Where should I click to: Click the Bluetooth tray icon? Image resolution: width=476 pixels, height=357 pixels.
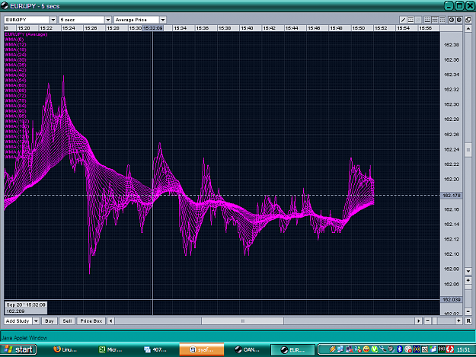coord(400,349)
